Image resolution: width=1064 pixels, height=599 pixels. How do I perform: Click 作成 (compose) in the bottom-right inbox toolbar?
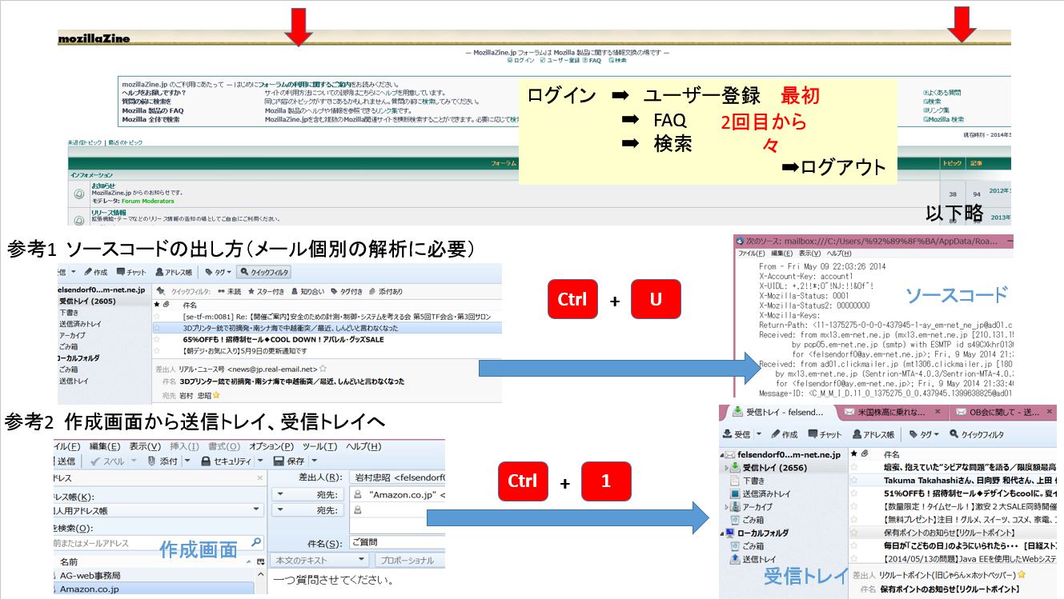(x=784, y=434)
